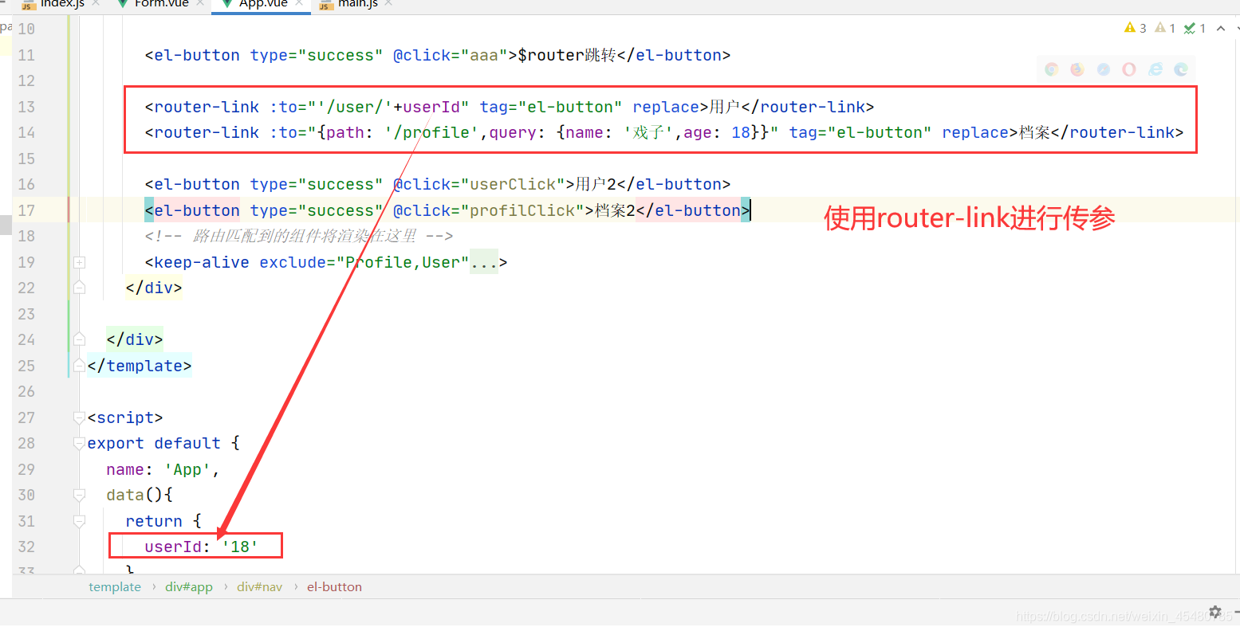The image size is (1240, 631).
Task: Click the '戏子' name value on line 14
Action: (x=648, y=132)
